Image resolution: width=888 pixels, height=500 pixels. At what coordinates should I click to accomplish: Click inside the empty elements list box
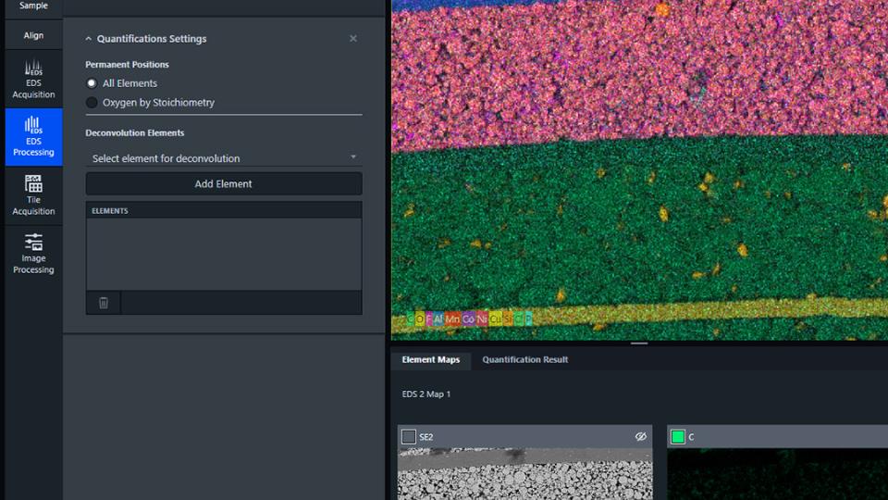224,254
